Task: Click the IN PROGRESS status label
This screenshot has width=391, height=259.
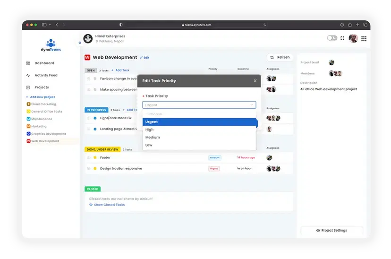Action: pyautogui.click(x=96, y=110)
